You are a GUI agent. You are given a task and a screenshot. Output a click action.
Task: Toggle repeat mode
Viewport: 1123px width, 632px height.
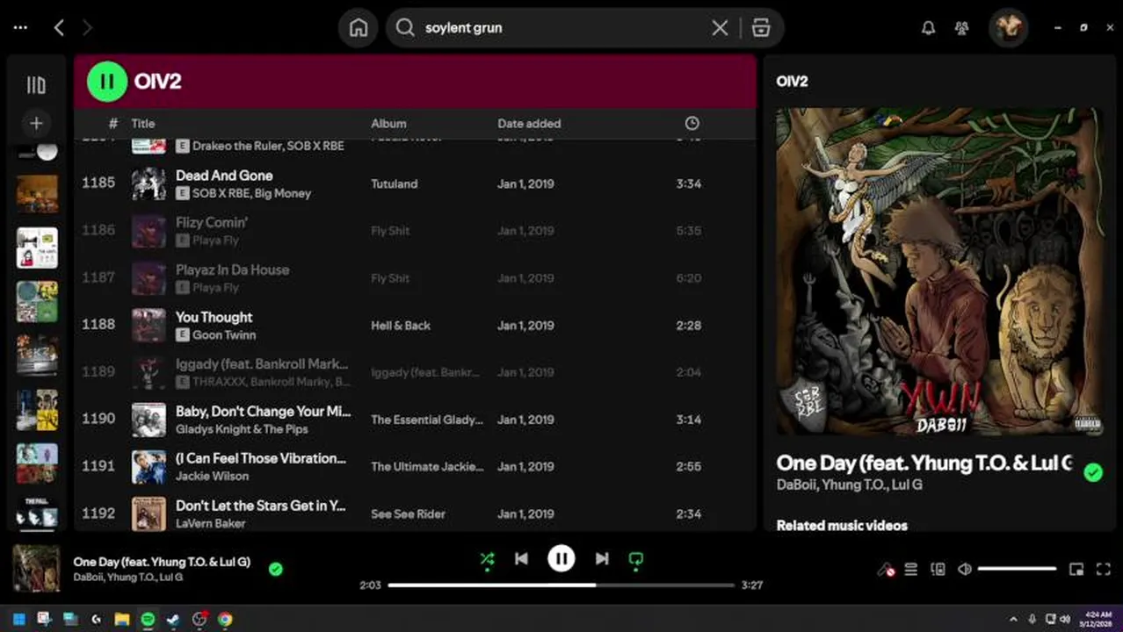pos(636,559)
